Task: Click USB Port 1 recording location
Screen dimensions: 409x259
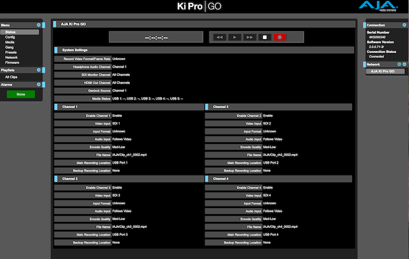Action: coord(120,163)
